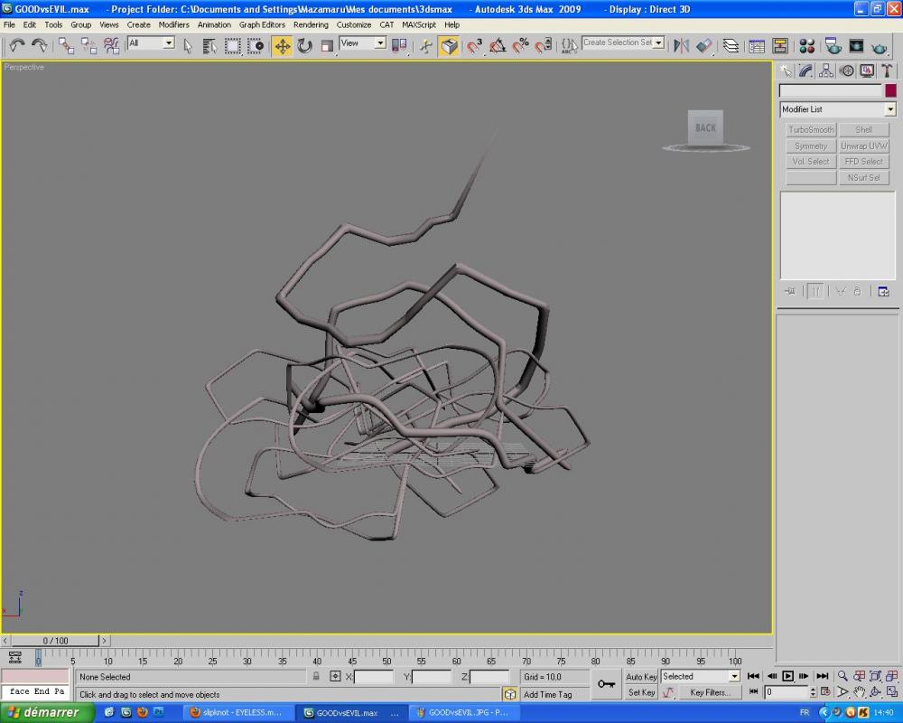Select the Pan View hand tool
This screenshot has height=723, width=903.
click(859, 692)
